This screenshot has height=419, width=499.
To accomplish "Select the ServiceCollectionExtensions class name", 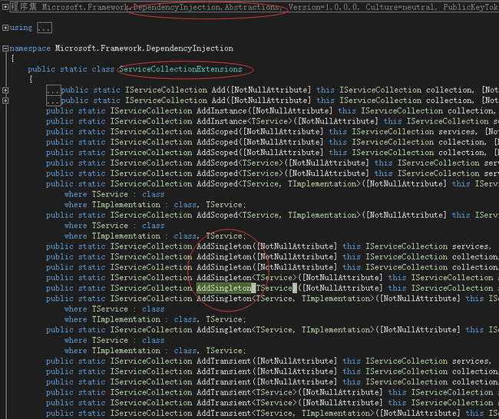I will point(180,69).
